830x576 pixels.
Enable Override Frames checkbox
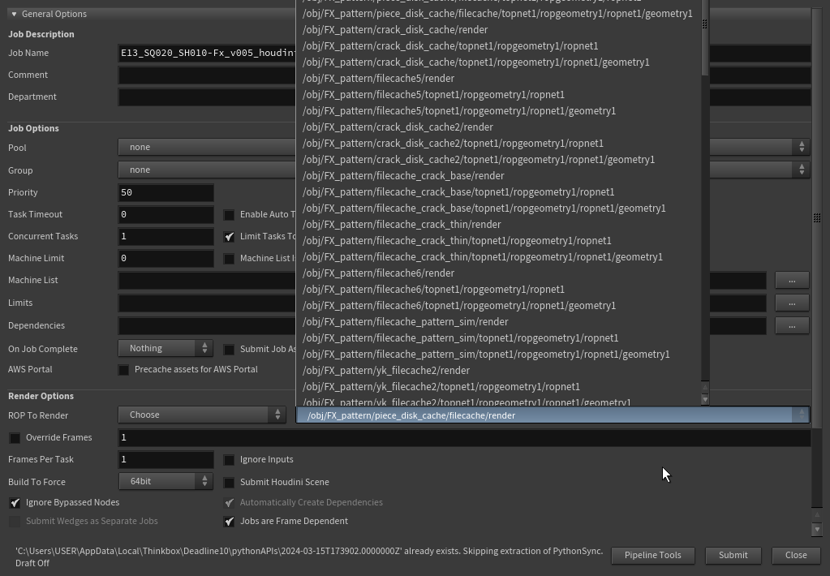15,438
